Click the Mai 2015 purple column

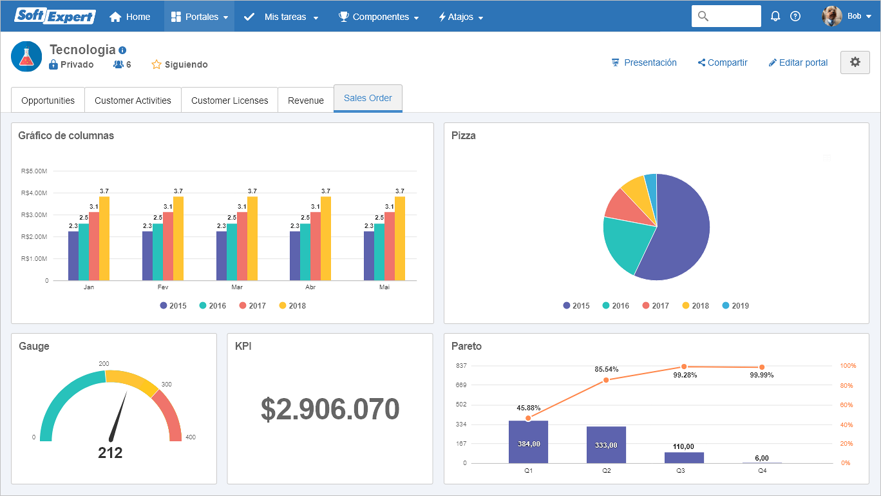369,256
